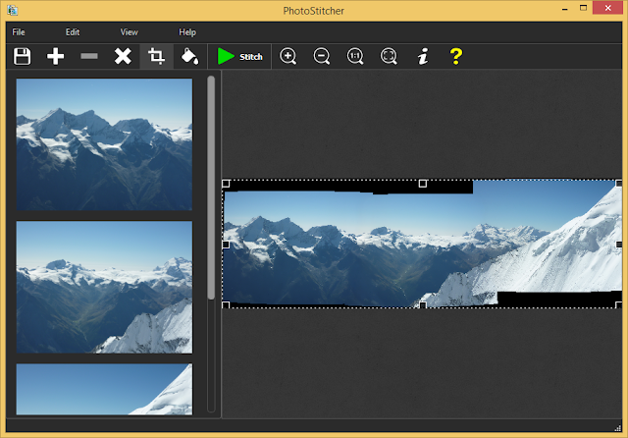The width and height of the screenshot is (628, 438).
Task: Click the middle-left crop handle
Action: click(226, 245)
